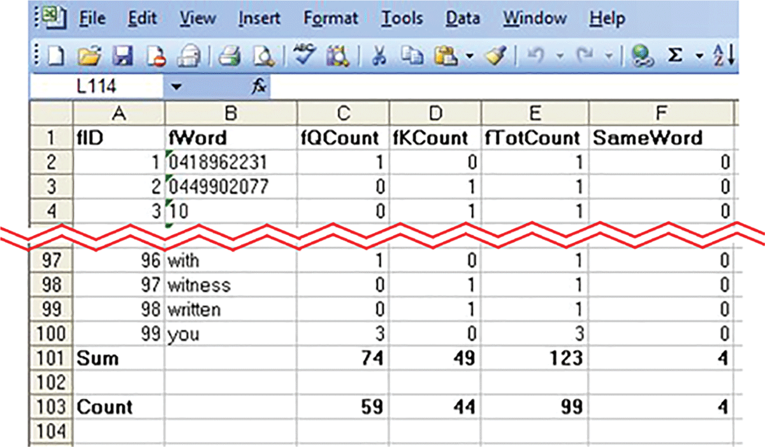Select the fID header cell
This screenshot has height=447, width=765.
tap(119, 138)
